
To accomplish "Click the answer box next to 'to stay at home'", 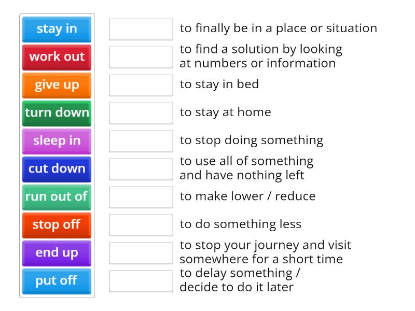I will click(x=141, y=113).
